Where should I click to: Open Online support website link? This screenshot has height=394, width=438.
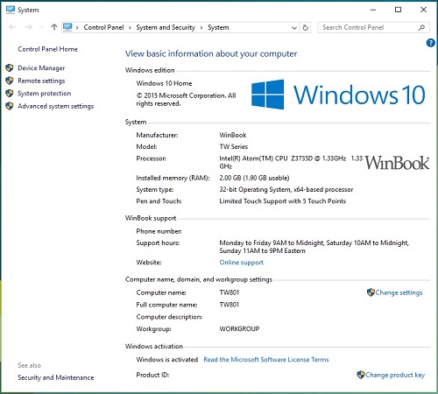tap(241, 263)
